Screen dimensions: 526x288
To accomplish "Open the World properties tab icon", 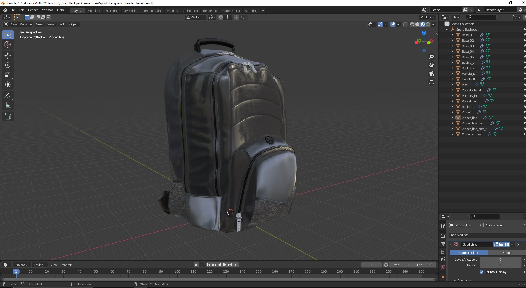I will pos(443,267).
